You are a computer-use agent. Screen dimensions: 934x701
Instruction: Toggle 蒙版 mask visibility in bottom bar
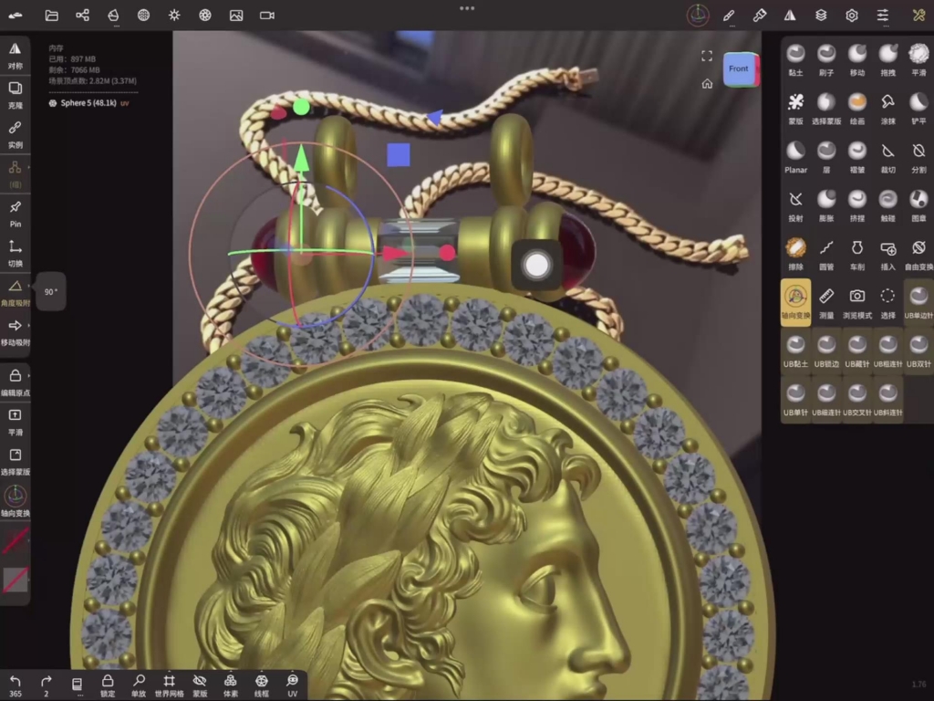click(200, 685)
